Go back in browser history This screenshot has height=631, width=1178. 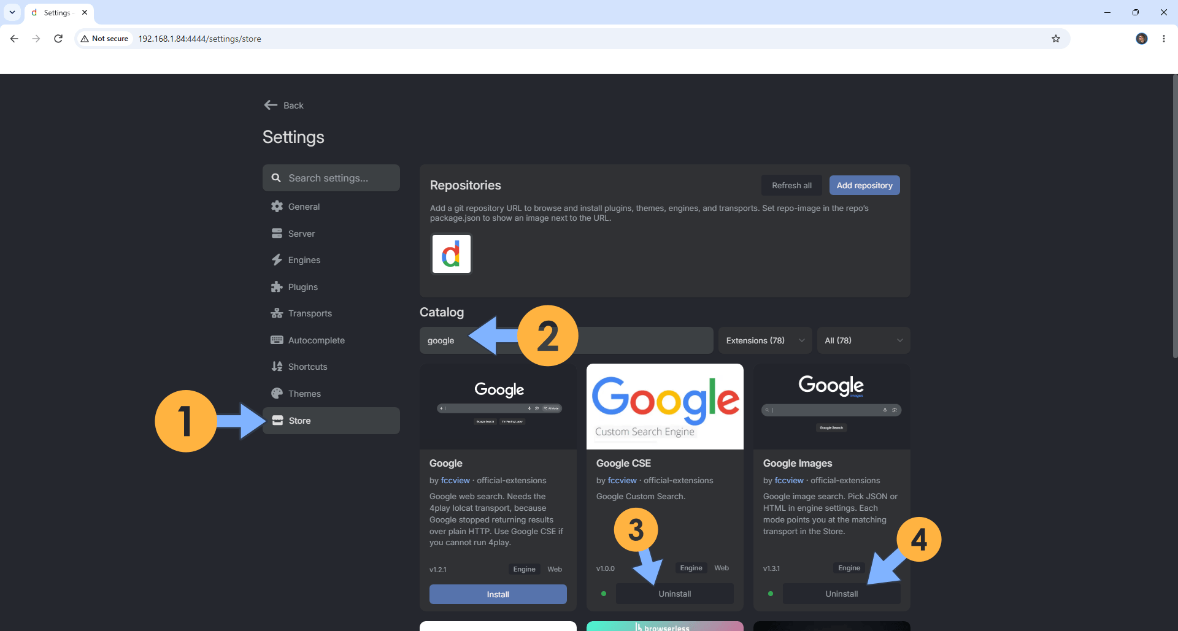tap(14, 39)
